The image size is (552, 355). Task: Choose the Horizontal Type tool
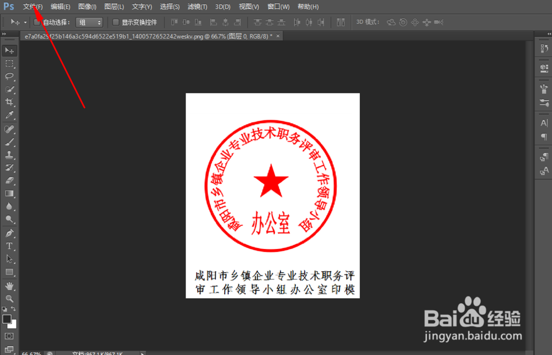pyautogui.click(x=9, y=245)
